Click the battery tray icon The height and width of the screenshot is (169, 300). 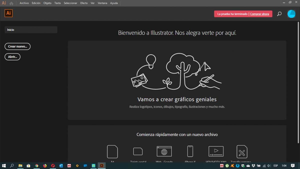click(259, 166)
